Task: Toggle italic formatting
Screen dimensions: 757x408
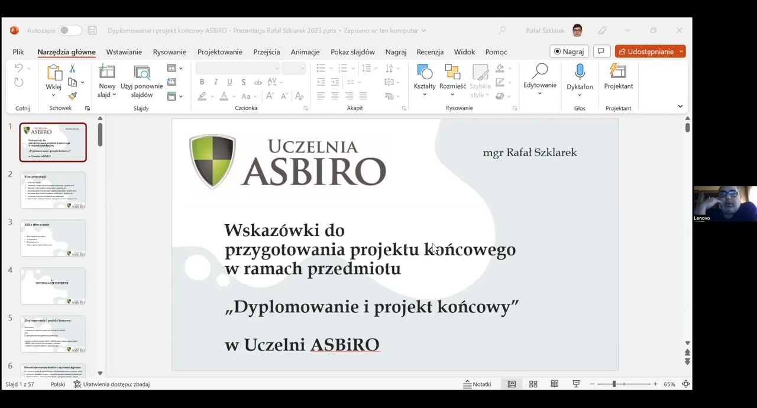Action: [x=216, y=82]
